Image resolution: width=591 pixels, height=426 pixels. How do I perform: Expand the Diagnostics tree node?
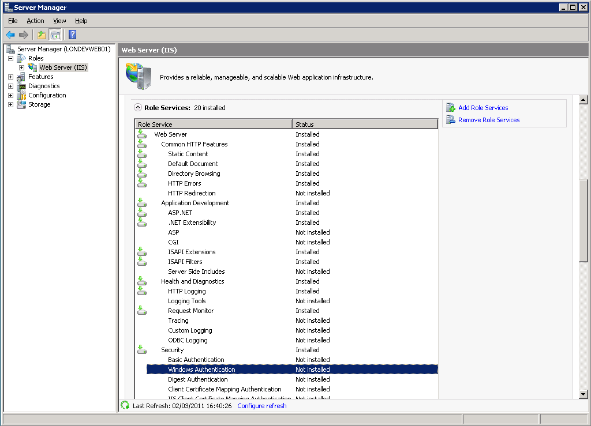click(10, 86)
